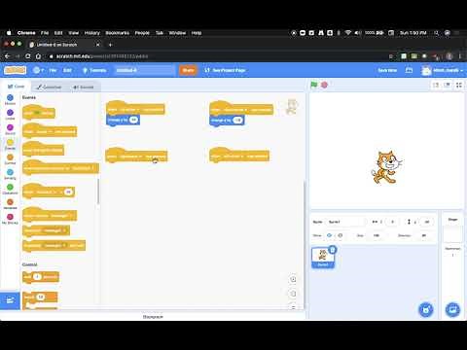Zoom out the workspace
Image resolution: width=467 pixels, height=350 pixels.
(293, 294)
